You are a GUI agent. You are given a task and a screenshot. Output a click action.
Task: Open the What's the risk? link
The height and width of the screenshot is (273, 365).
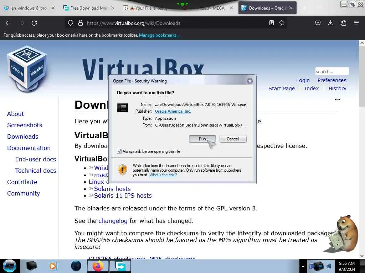click(x=163, y=175)
